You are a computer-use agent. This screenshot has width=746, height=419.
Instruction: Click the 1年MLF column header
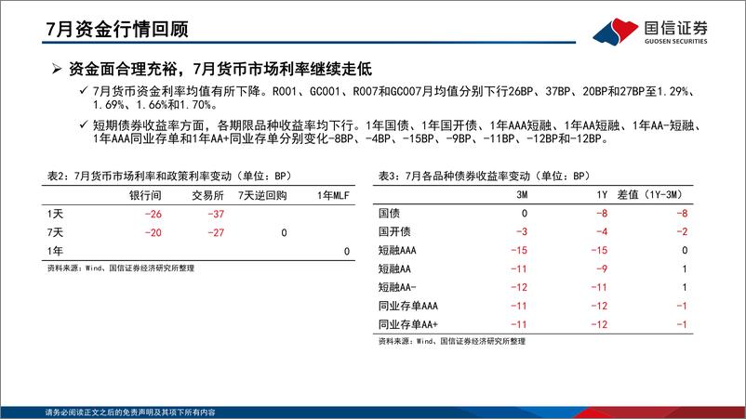click(x=334, y=195)
